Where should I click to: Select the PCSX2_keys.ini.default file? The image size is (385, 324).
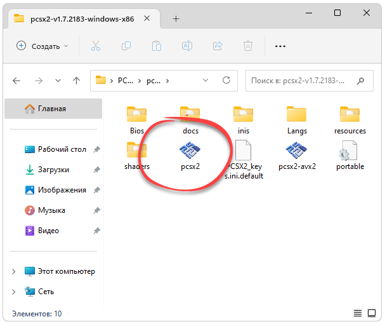244,160
